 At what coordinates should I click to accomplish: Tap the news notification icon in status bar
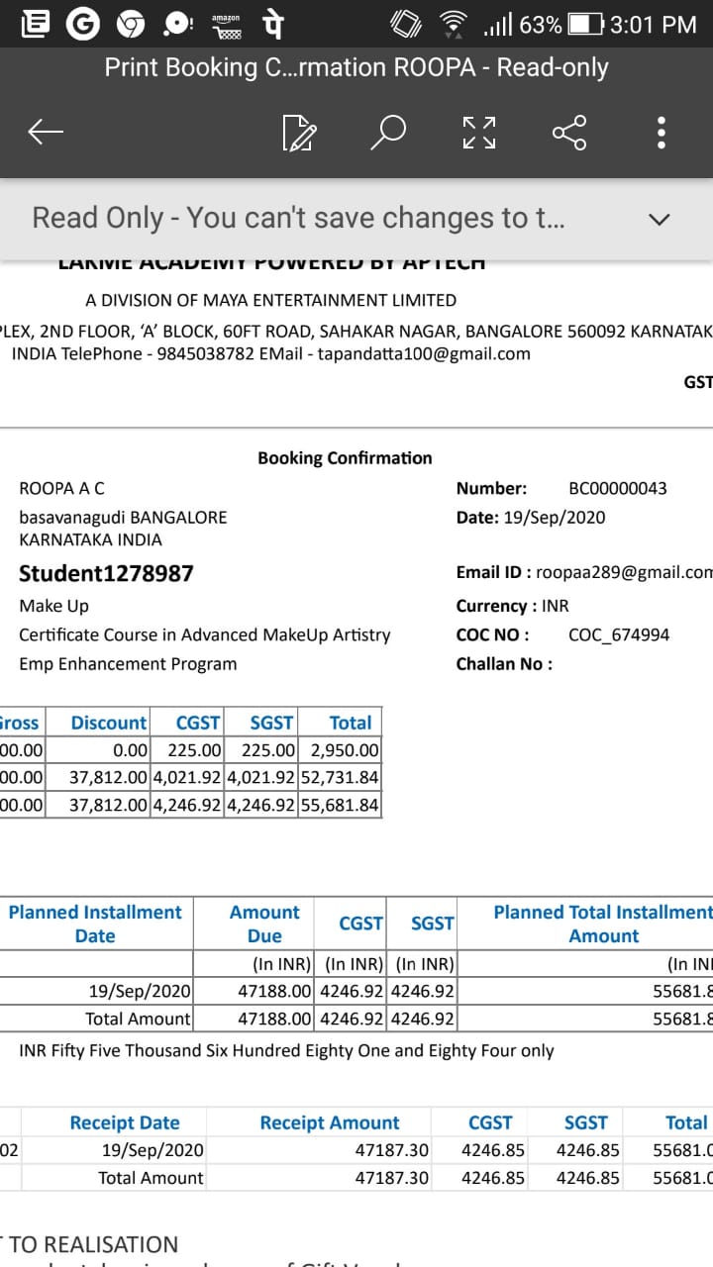[35, 25]
